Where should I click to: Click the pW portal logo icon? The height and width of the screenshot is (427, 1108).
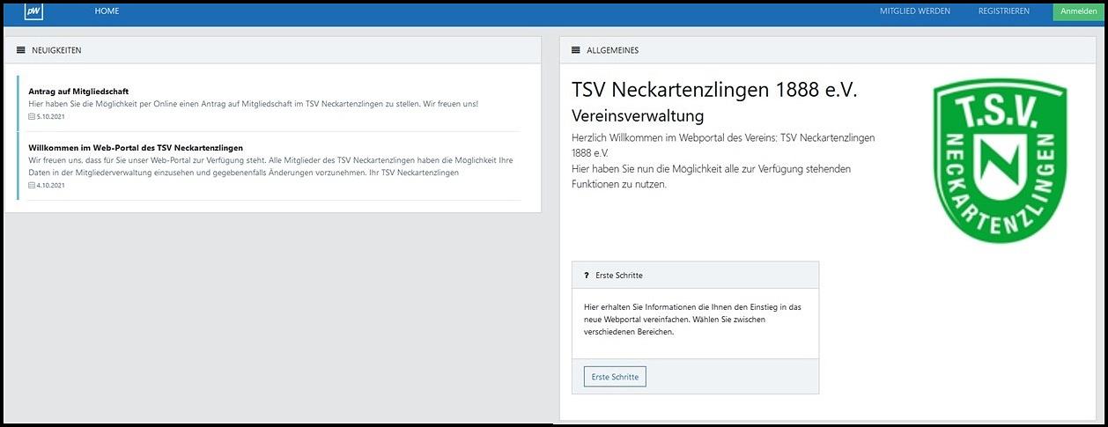click(x=33, y=11)
